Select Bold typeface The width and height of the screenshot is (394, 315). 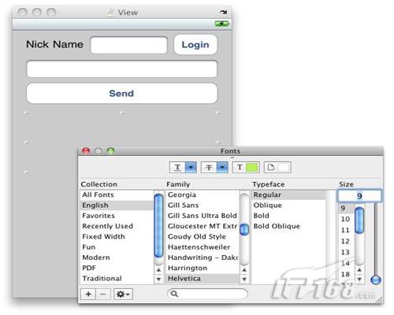point(288,216)
